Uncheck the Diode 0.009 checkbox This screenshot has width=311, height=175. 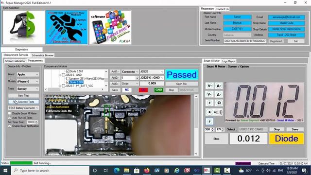(68, 82)
